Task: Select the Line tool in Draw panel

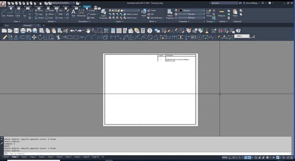Action: pyautogui.click(x=3, y=13)
